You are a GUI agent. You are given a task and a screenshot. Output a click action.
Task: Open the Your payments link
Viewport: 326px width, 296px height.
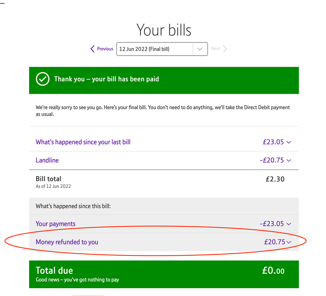click(55, 224)
